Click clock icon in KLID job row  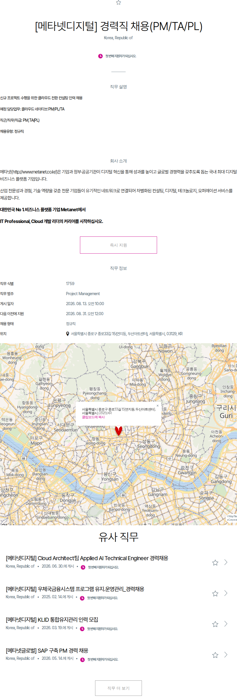click(x=82, y=629)
